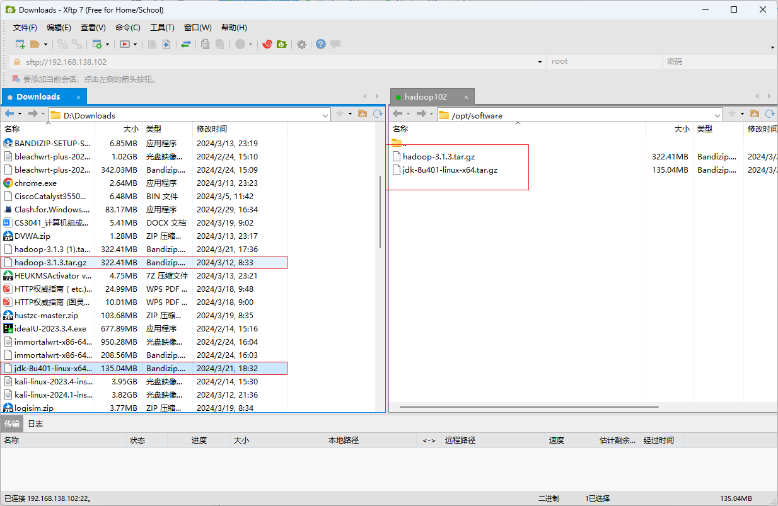The width and height of the screenshot is (778, 506).
Task: Expand the Open Session dropdown arrow
Action: point(46,45)
